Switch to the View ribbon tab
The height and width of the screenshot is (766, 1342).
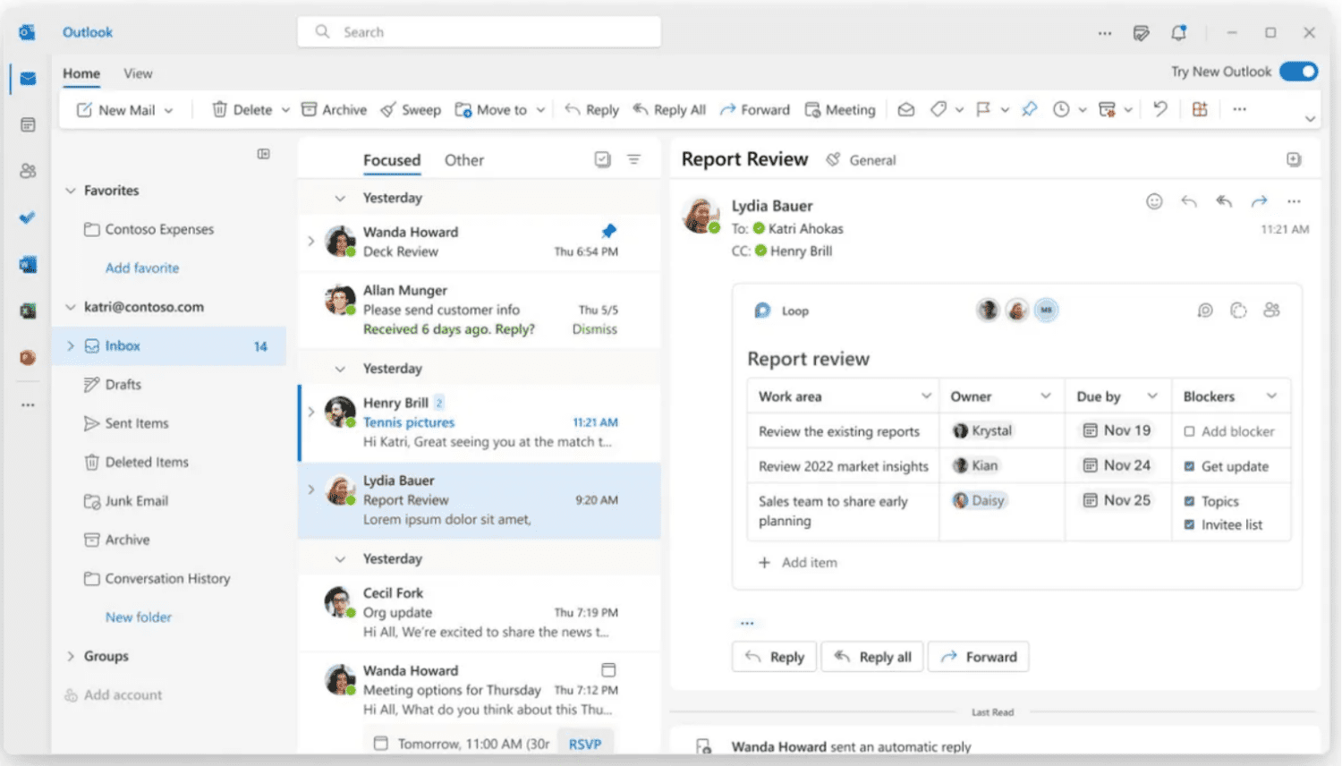click(138, 72)
